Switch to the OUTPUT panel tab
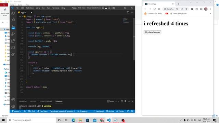Viewport: 219px width, 123px height. 33,101
